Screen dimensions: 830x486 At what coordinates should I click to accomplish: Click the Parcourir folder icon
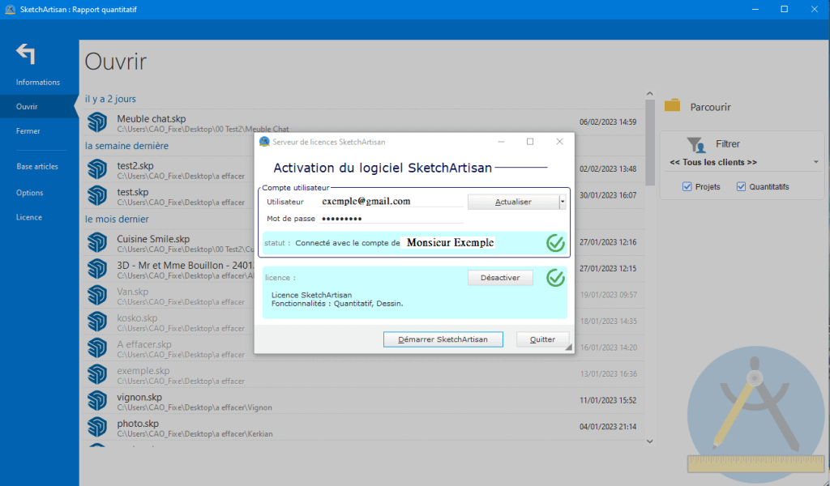[672, 105]
